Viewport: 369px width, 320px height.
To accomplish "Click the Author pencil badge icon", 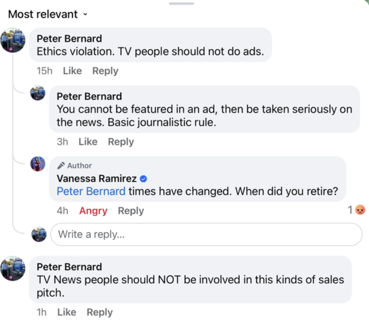I will pyautogui.click(x=61, y=166).
